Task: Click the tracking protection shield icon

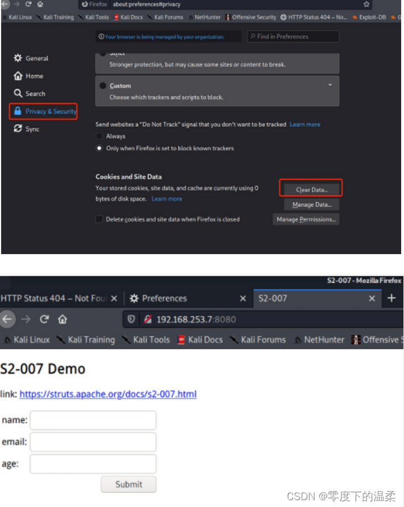Action: pos(131,320)
